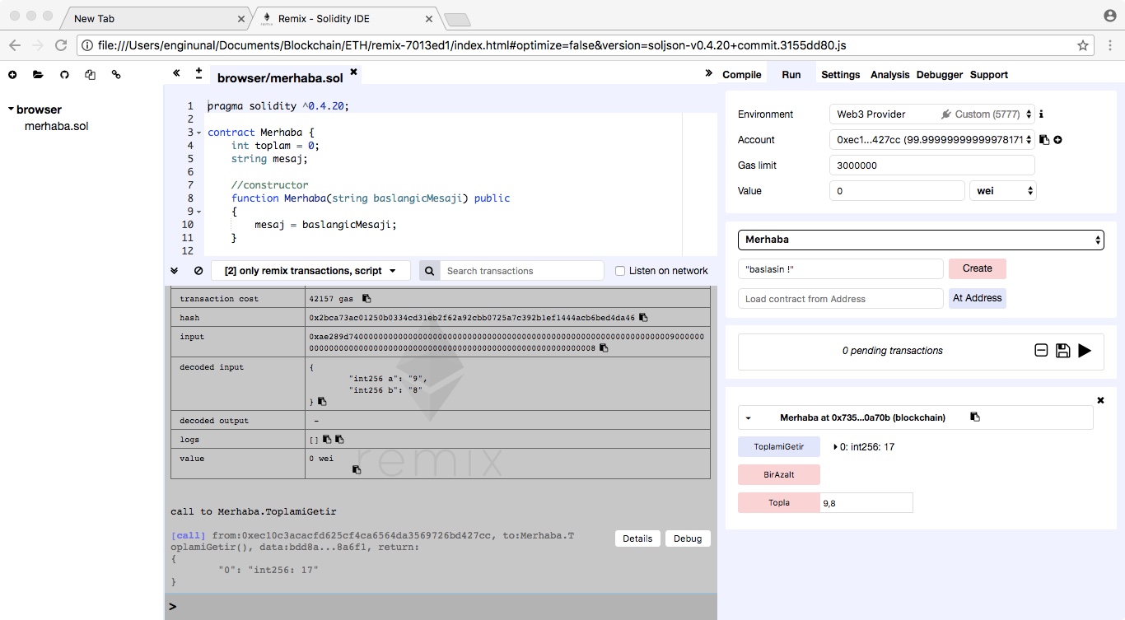The image size is (1125, 620).
Task: Save recorded transactions to file
Action: (1062, 351)
